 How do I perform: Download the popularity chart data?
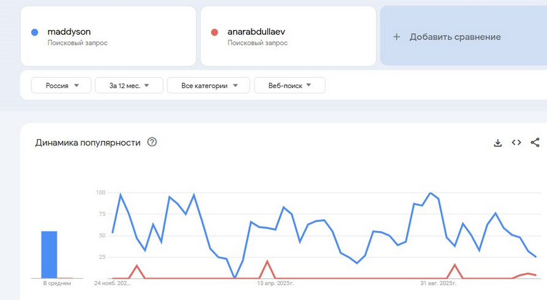(x=497, y=143)
